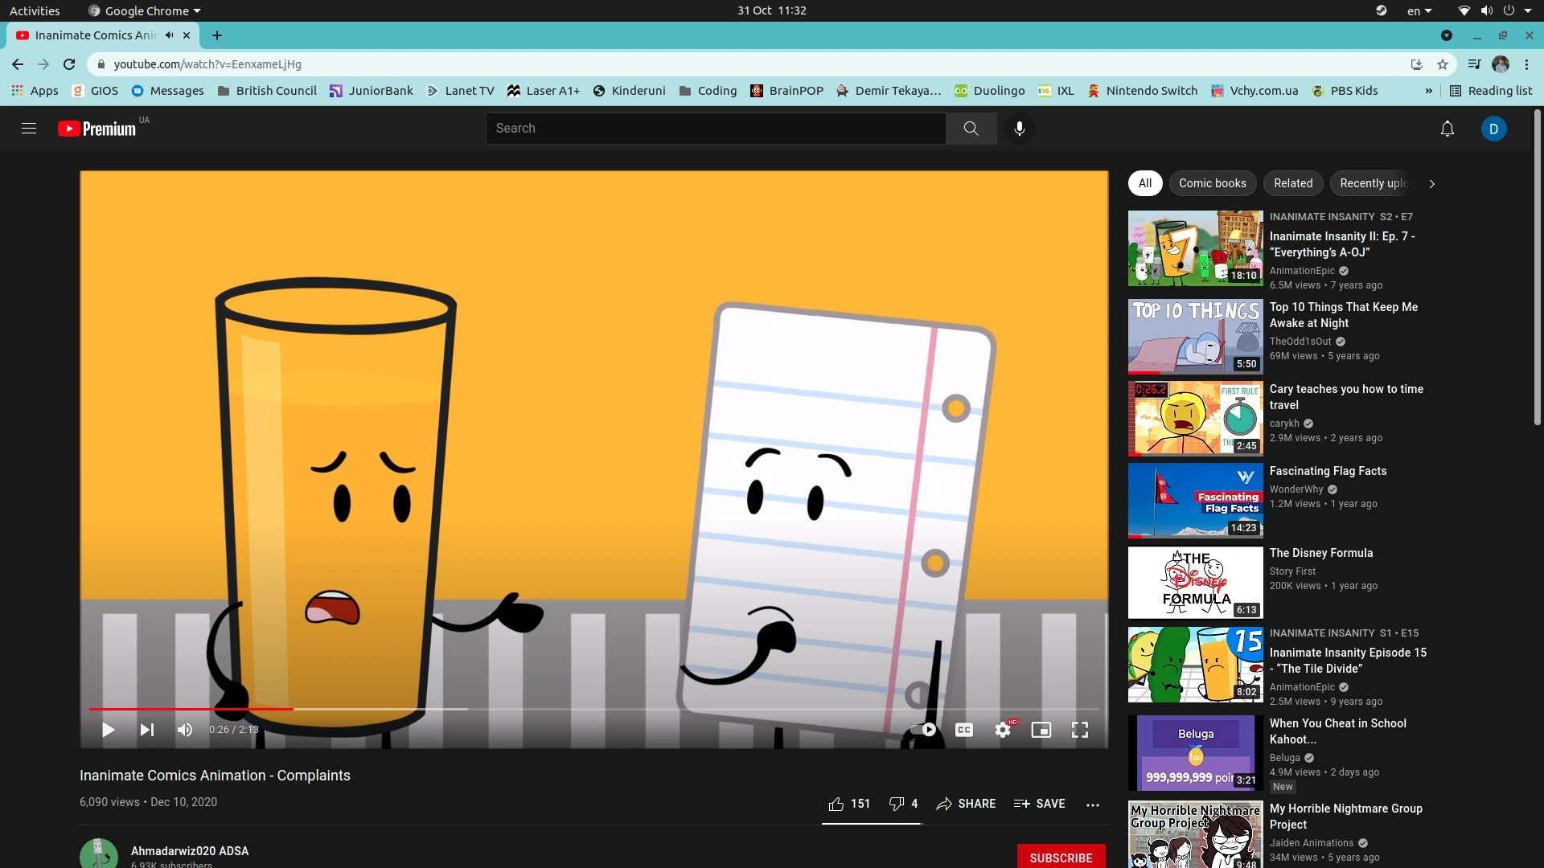Play the paused video

[109, 730]
